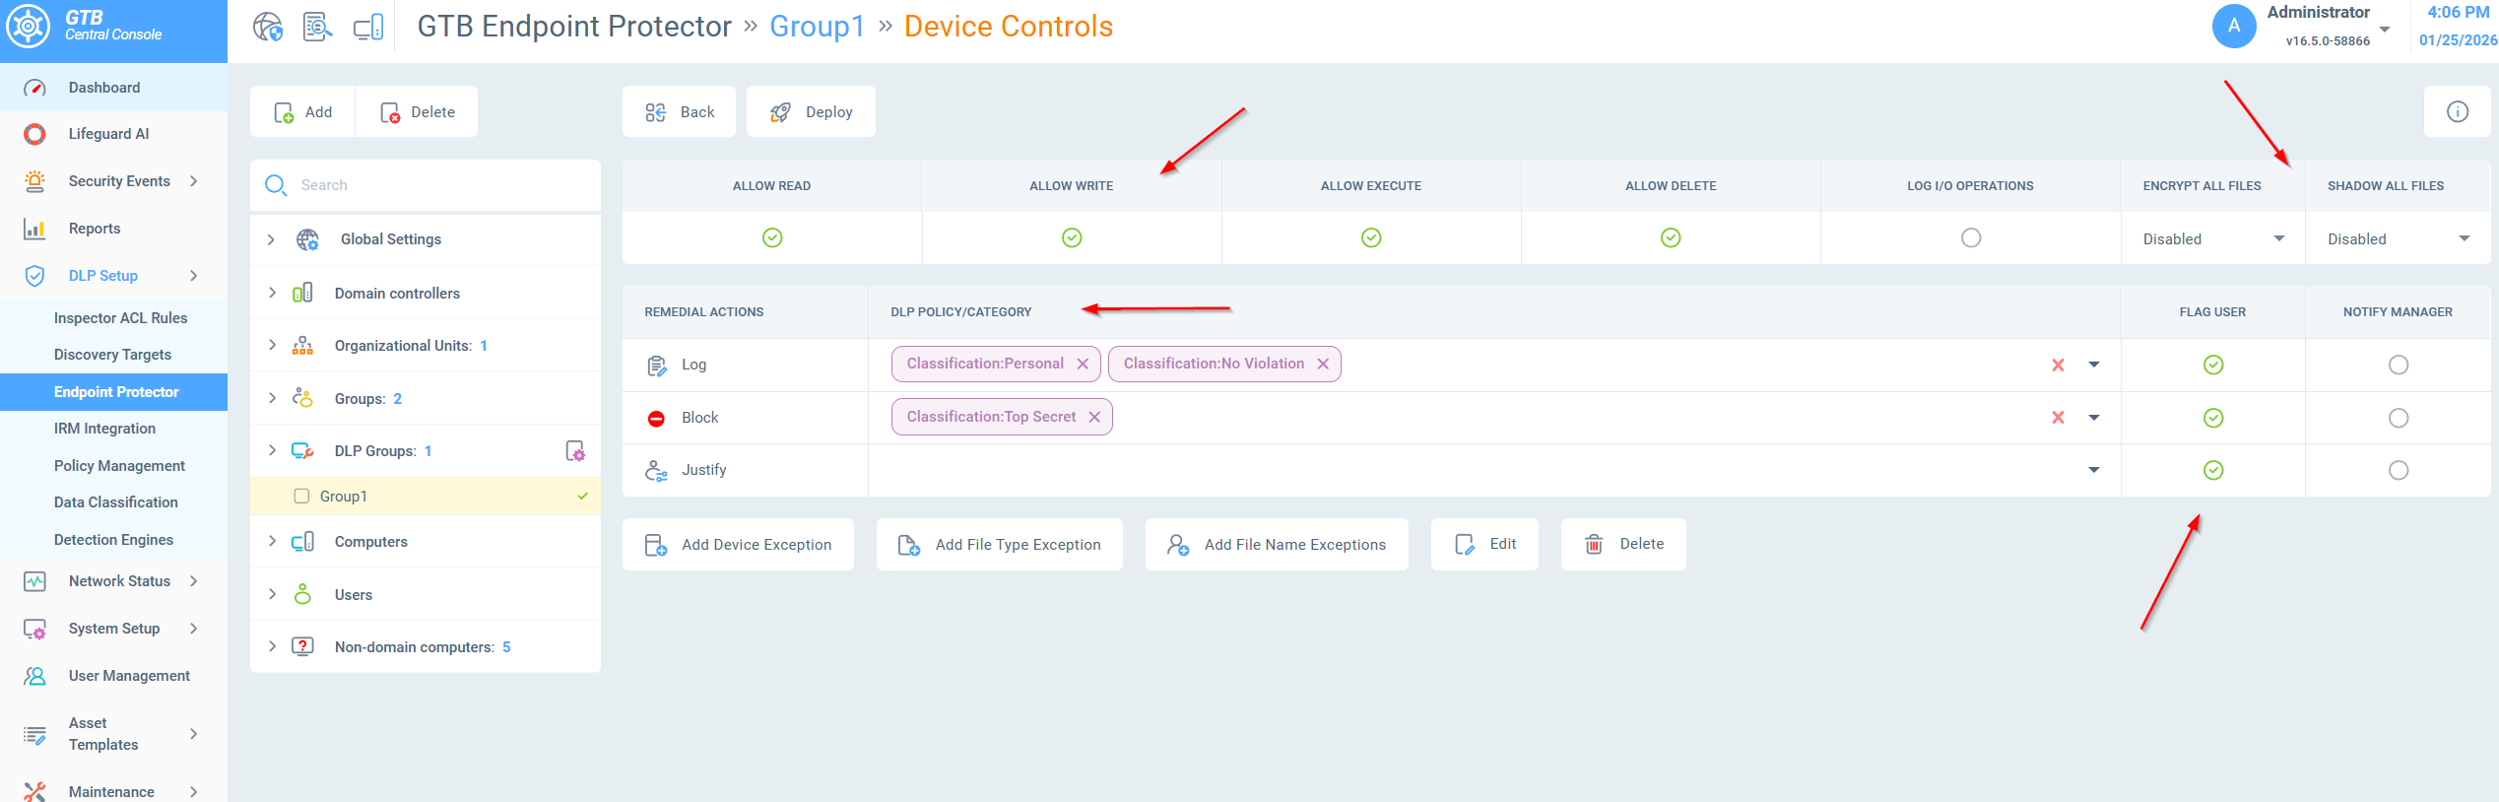Open Security Events in the sidebar

113,181
